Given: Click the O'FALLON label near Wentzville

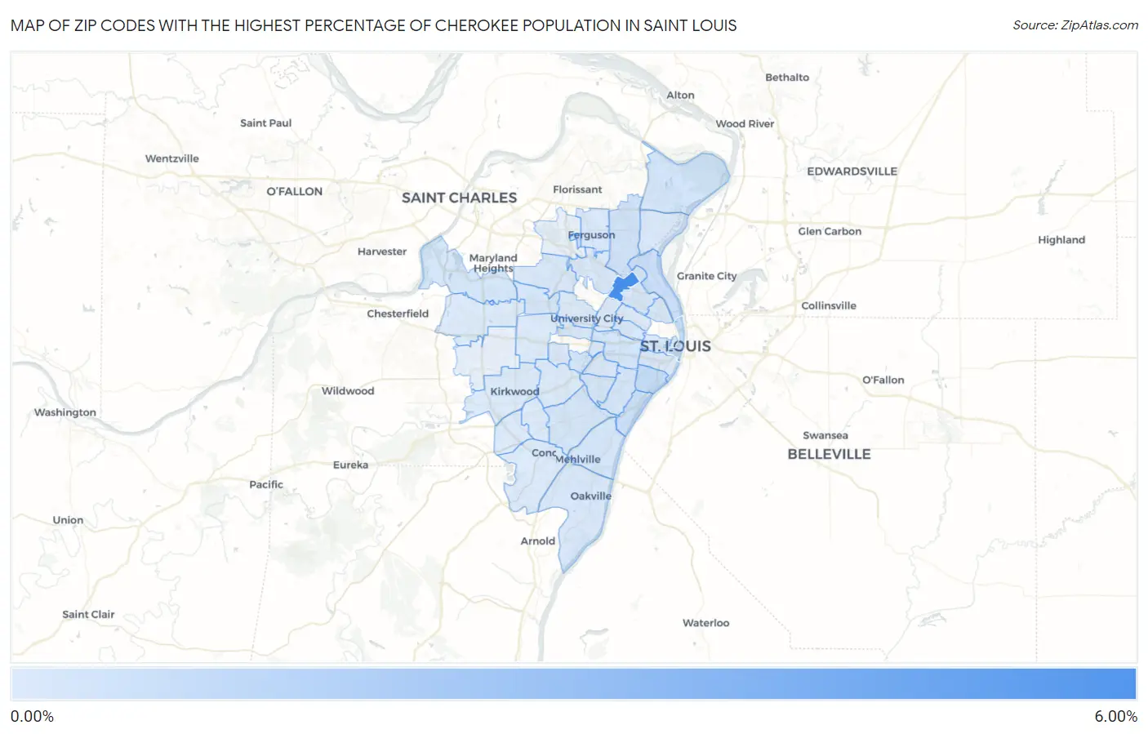Looking at the screenshot, I should tap(295, 191).
